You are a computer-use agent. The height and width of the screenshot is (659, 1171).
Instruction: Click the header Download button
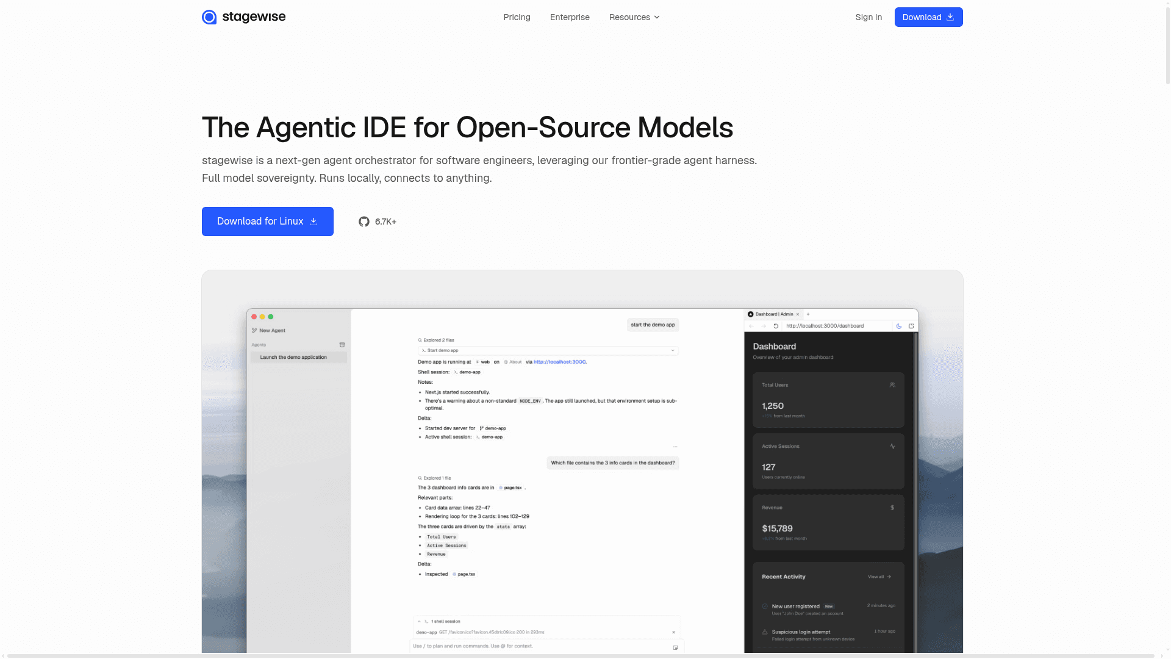[928, 17]
